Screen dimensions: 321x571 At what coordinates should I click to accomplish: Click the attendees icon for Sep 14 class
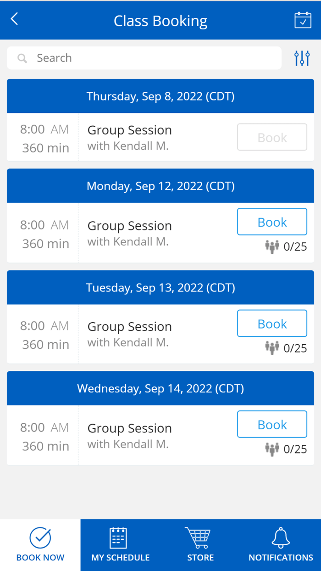tap(272, 449)
